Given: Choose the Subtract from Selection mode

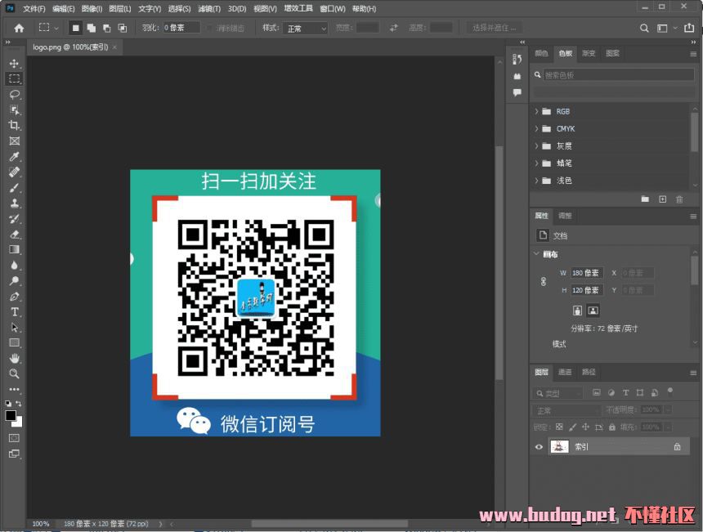Looking at the screenshot, I should click(x=107, y=28).
